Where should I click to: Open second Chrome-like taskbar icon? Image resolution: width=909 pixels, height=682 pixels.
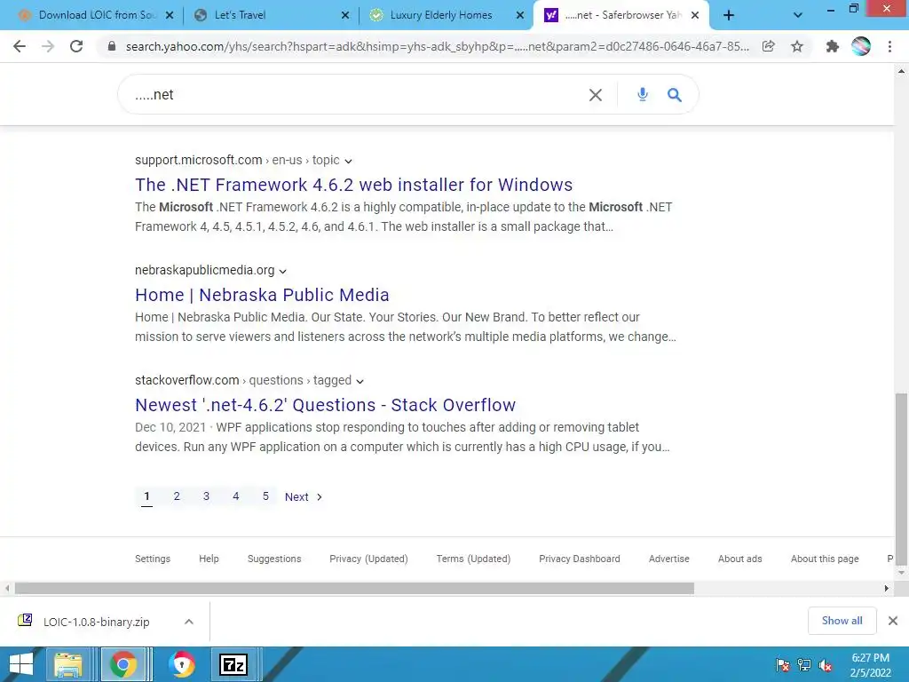(181, 664)
